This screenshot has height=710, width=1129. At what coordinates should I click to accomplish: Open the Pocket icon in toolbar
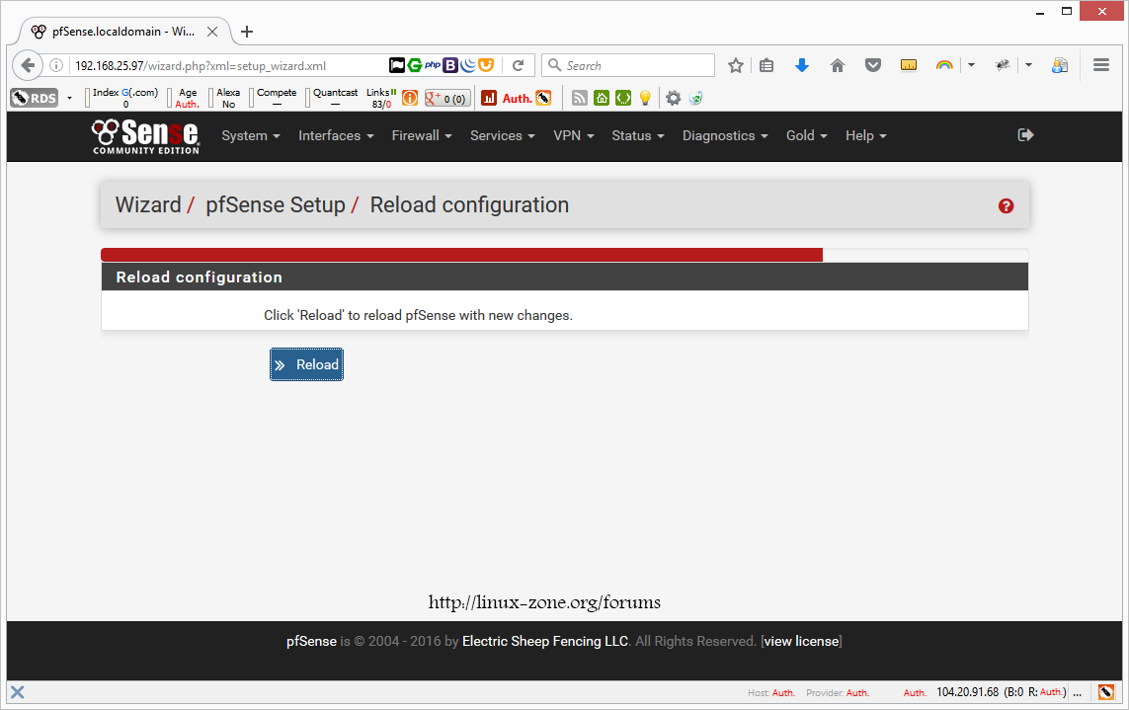click(873, 65)
